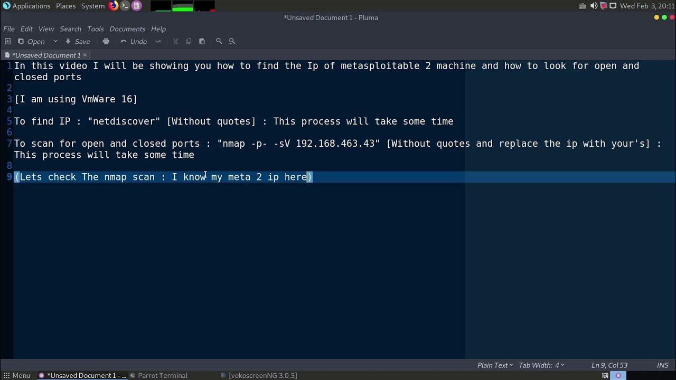
Task: Open the Tab Width dropdown
Action: [541, 365]
